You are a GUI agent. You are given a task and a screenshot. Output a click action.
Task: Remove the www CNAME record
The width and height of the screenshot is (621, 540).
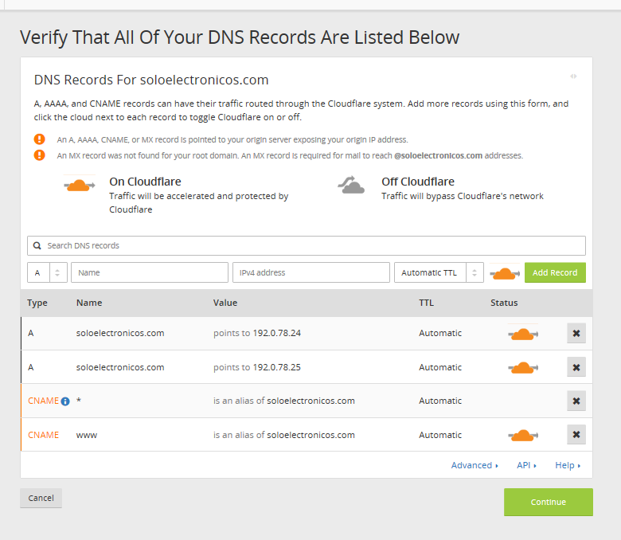click(576, 435)
